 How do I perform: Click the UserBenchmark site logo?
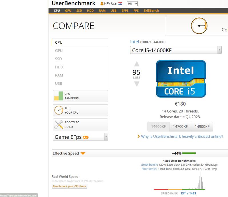pos(73,3)
